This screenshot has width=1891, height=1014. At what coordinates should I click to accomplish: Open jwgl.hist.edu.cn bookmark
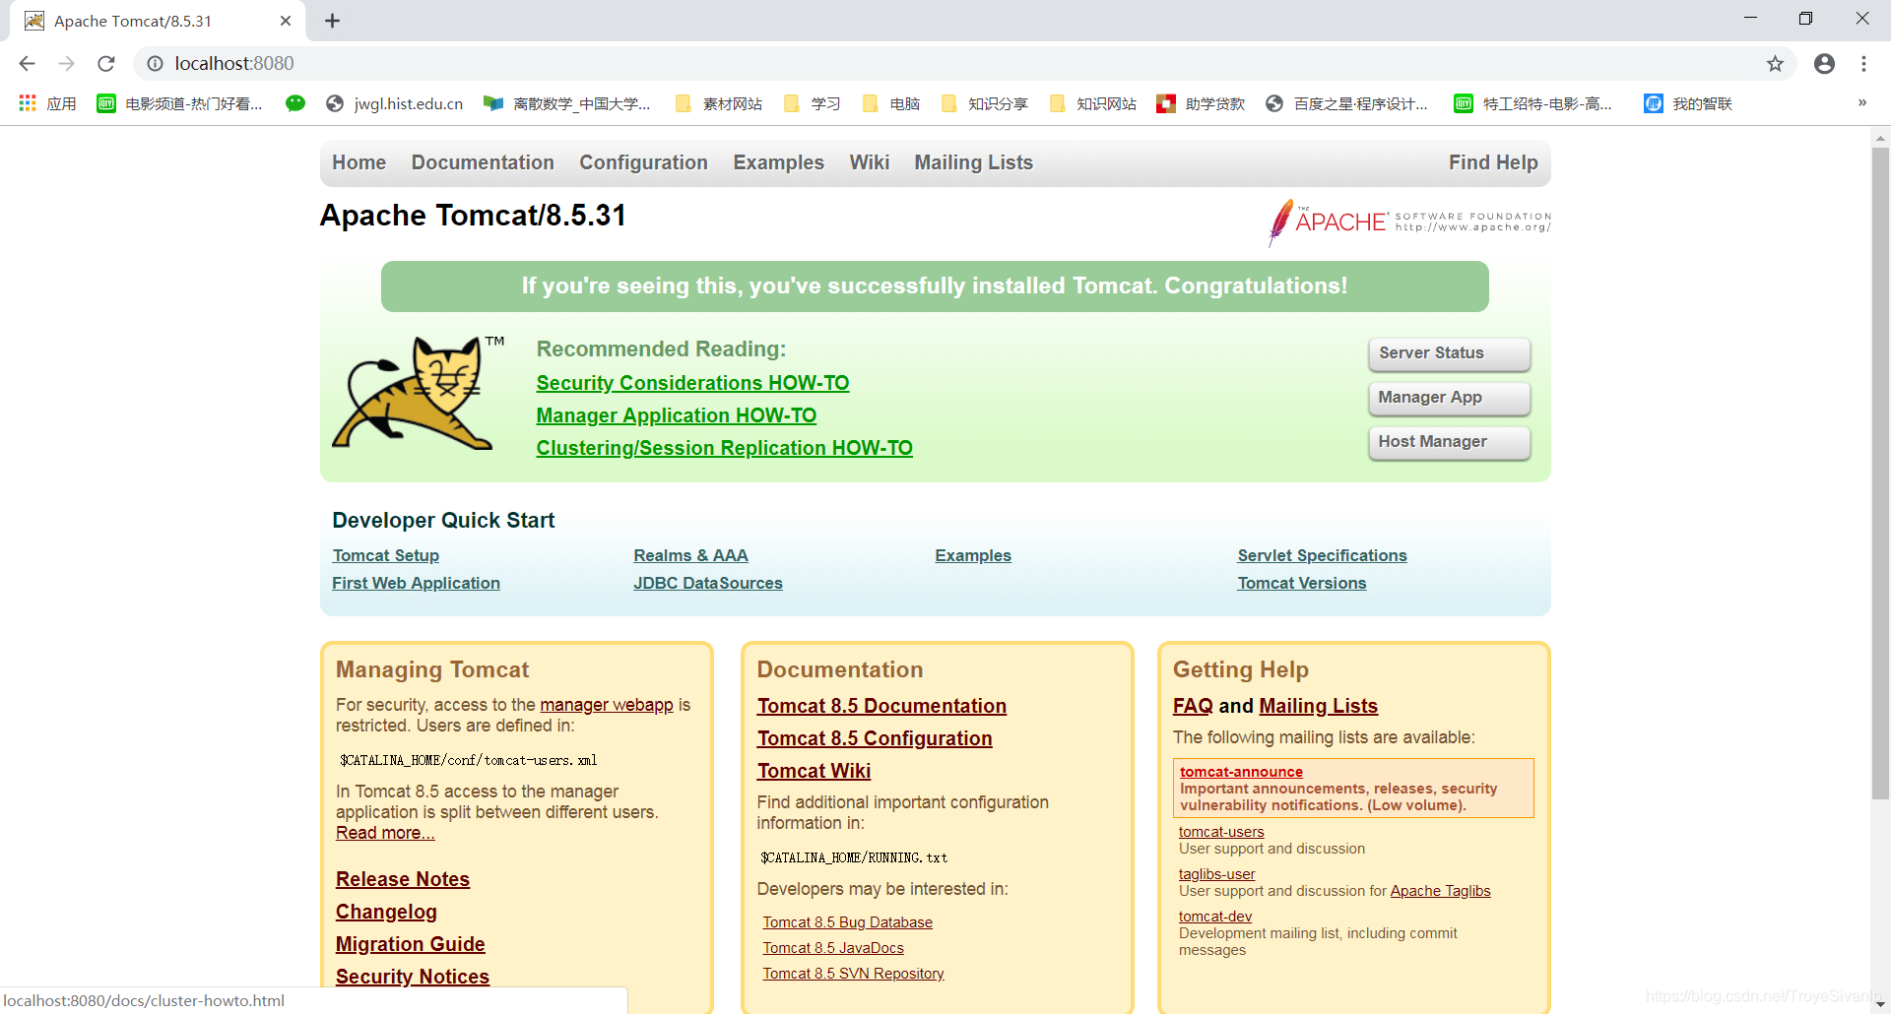tap(395, 103)
